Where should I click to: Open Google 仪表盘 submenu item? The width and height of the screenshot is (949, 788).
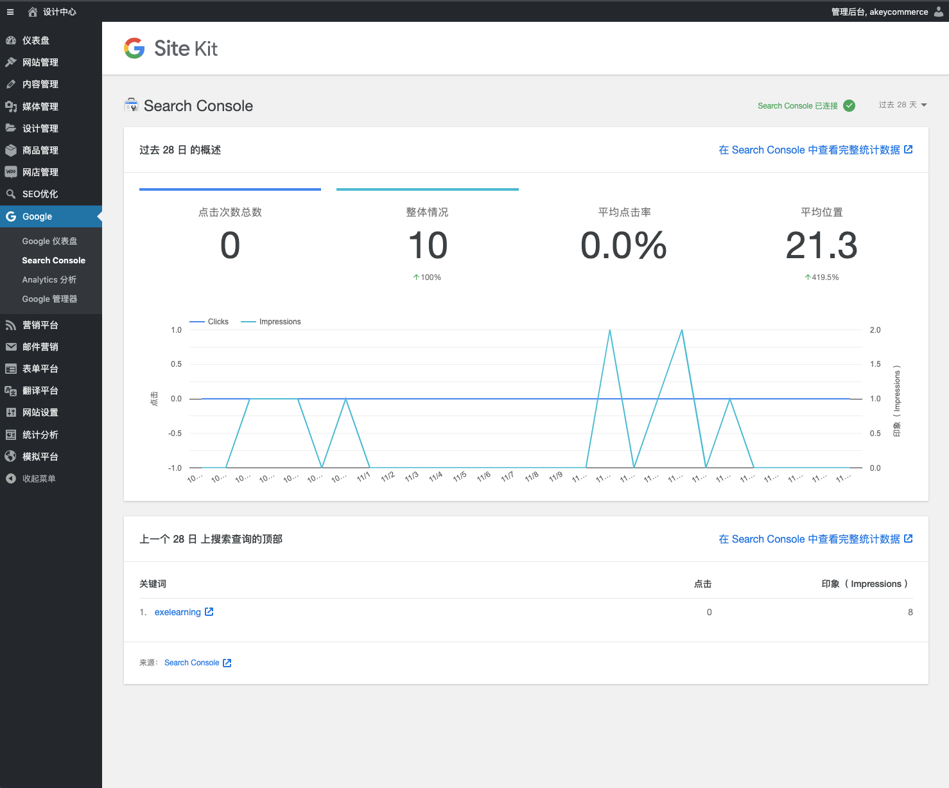tap(49, 241)
